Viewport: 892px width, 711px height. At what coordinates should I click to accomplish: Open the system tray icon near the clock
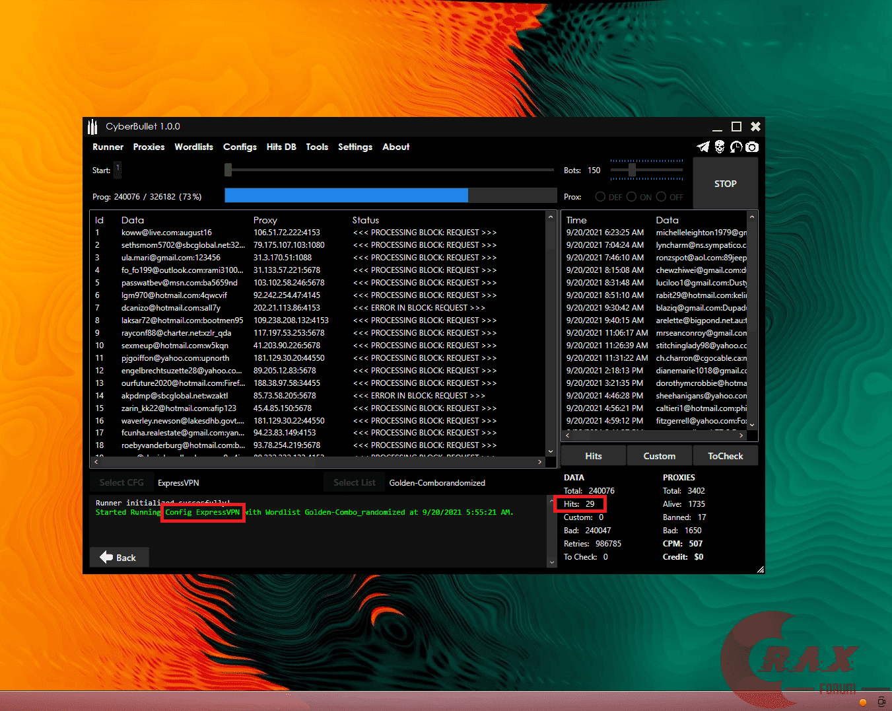(x=863, y=701)
